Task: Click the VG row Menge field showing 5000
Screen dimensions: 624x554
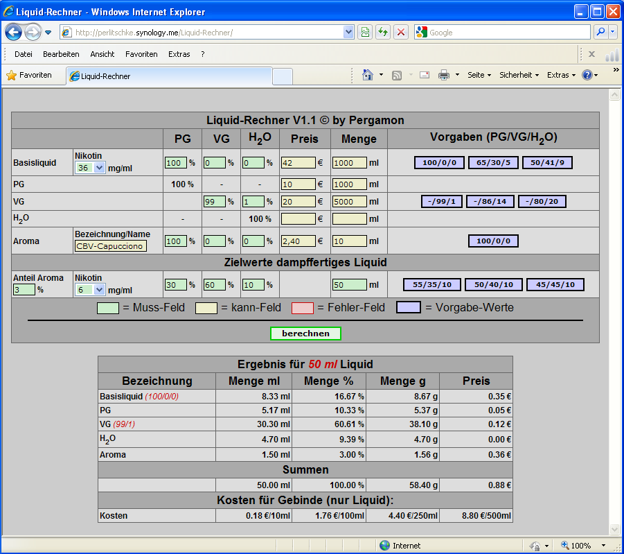Action: point(350,202)
